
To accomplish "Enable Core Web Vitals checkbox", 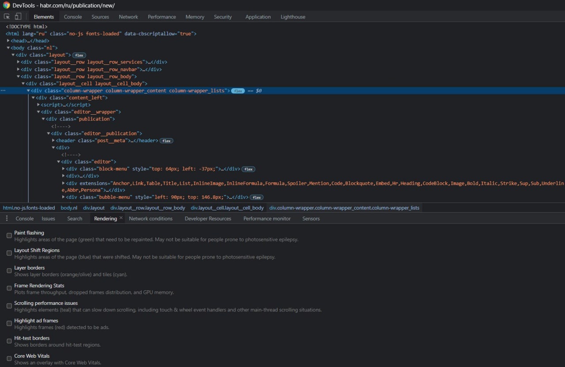I will point(9,359).
